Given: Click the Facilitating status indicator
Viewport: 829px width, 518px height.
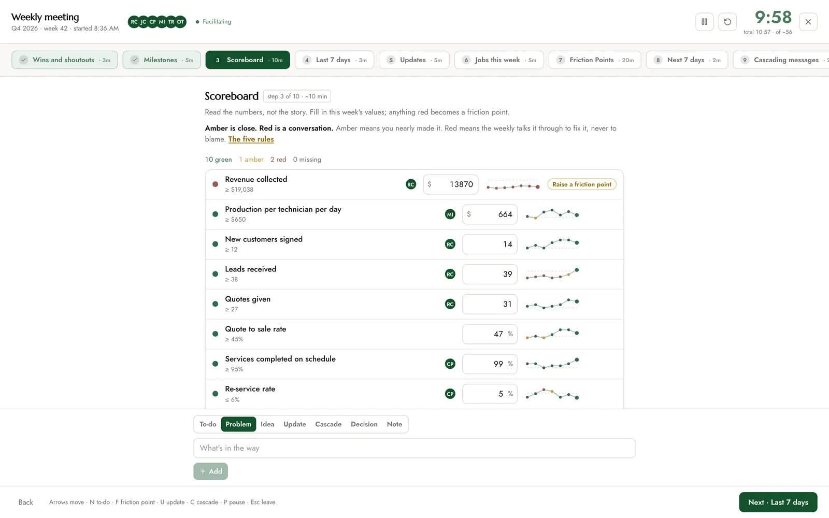Looking at the screenshot, I should point(213,22).
